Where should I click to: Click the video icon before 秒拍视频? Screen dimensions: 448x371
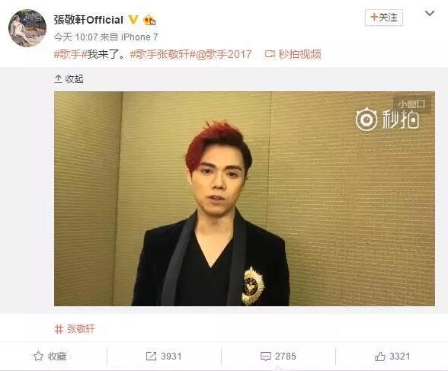tap(270, 54)
